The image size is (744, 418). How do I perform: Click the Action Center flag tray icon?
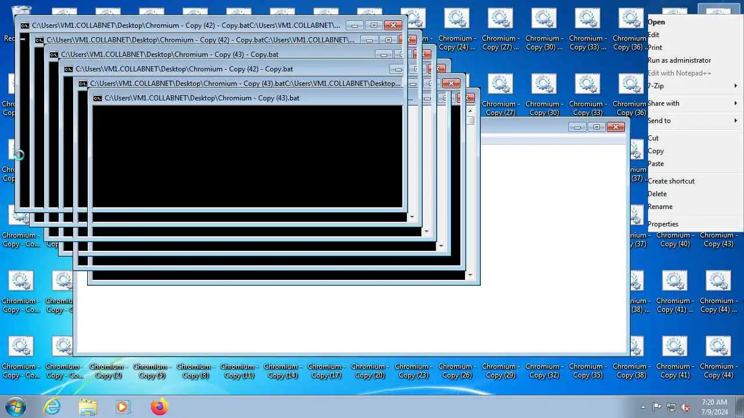tap(657, 407)
